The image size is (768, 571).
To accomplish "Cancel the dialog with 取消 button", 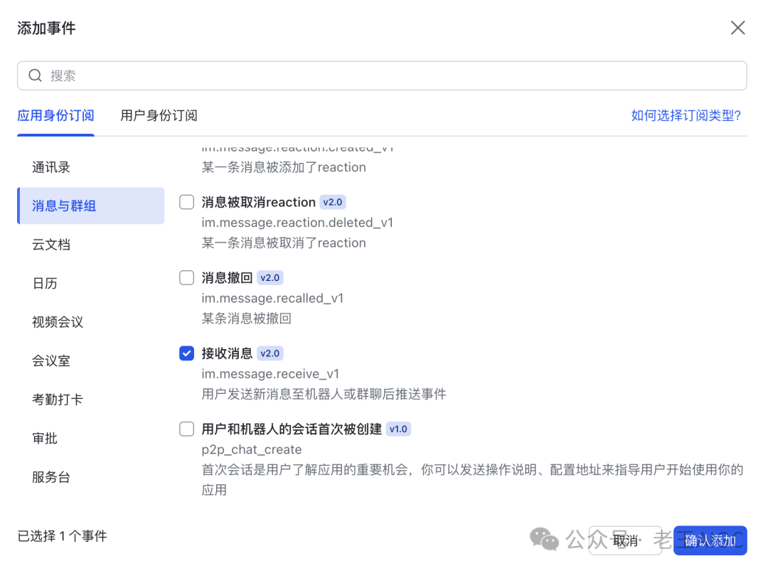I will tap(626, 540).
